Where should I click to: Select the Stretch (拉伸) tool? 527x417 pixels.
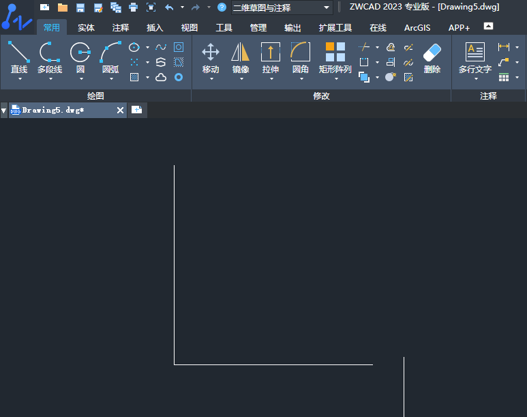271,57
